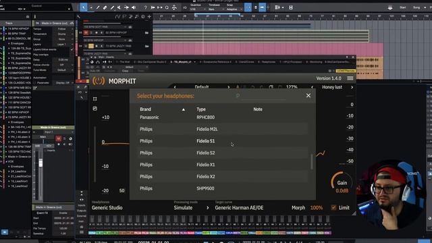Switch to the Headphones insert tab
The image size is (432, 243).
click(x=267, y=62)
